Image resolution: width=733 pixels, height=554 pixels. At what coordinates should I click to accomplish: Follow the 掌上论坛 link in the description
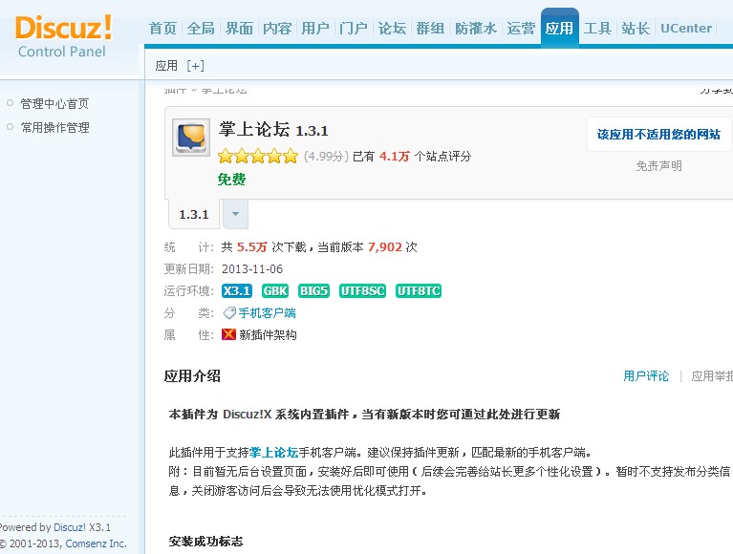point(274,452)
